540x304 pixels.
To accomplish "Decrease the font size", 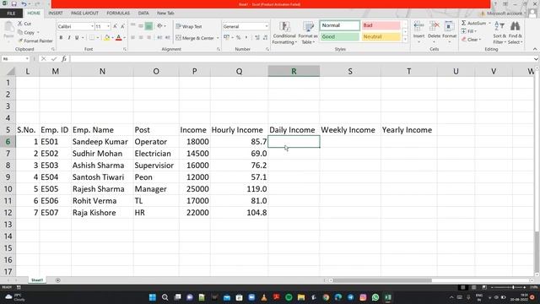I will pos(122,26).
